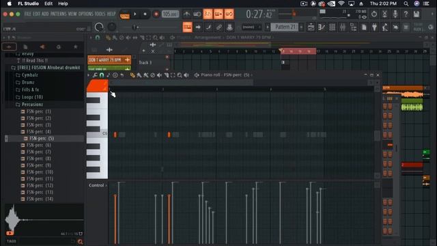Open the Playlist window from the toolbar
The height and width of the screenshot is (246, 437).
click(311, 27)
